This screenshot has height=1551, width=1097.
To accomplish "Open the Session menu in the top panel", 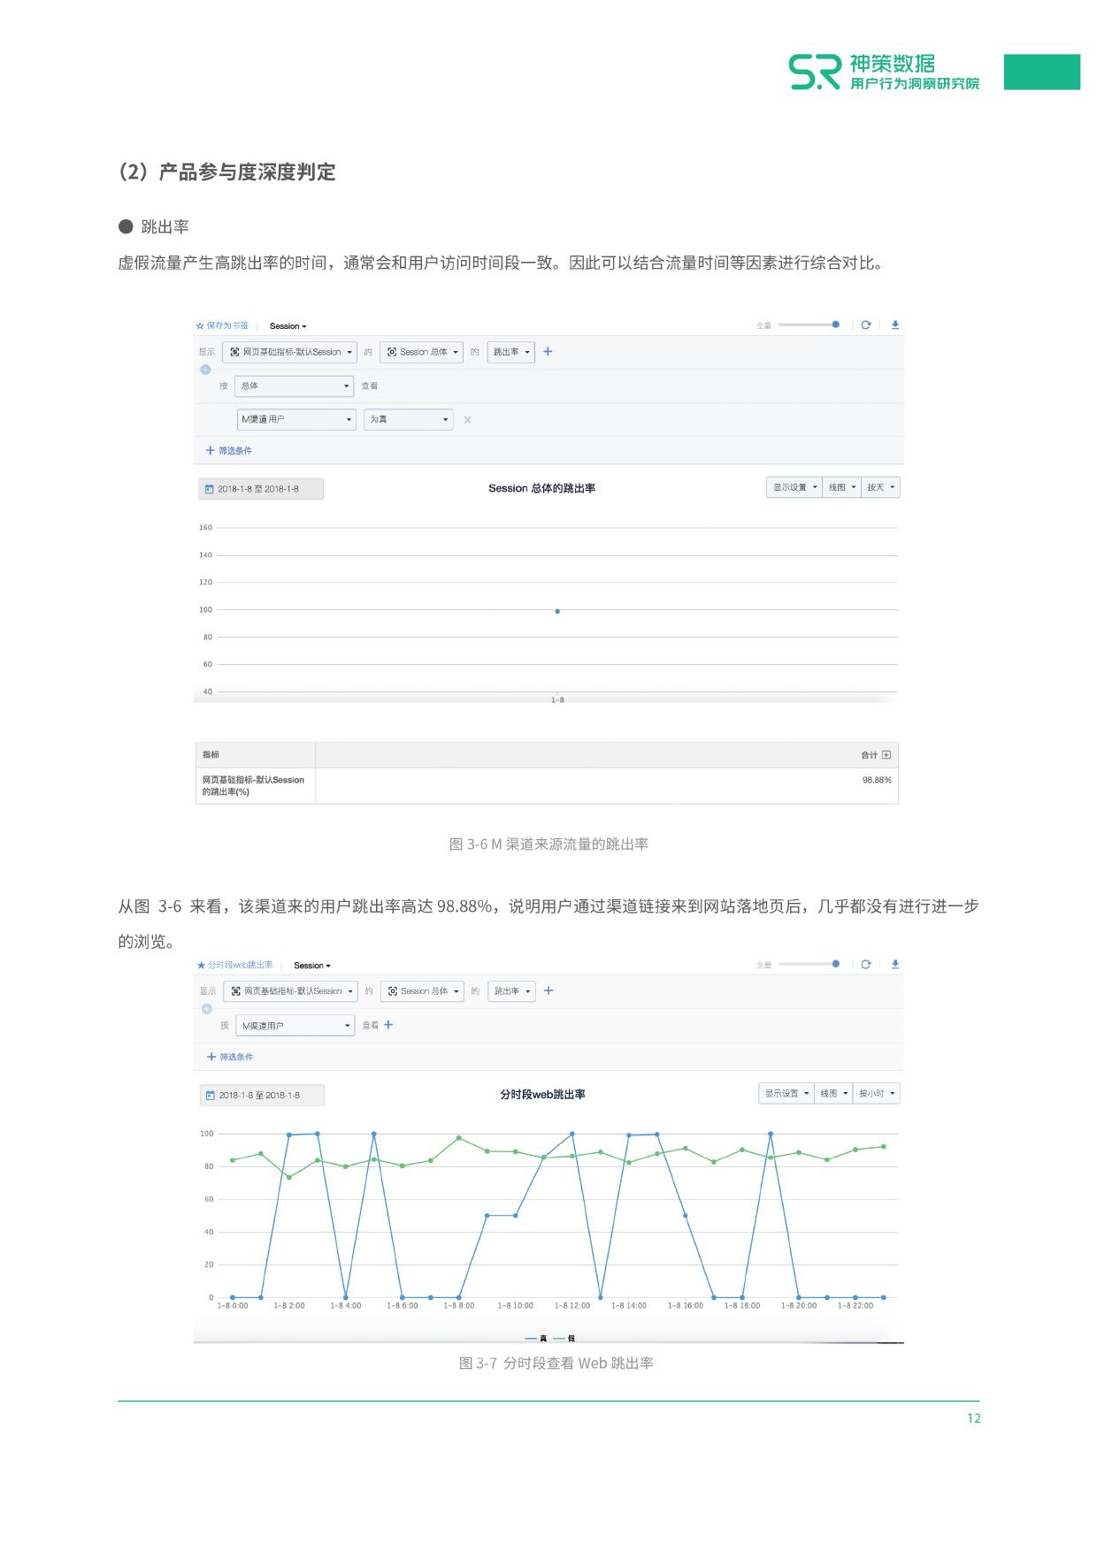I will coord(288,326).
